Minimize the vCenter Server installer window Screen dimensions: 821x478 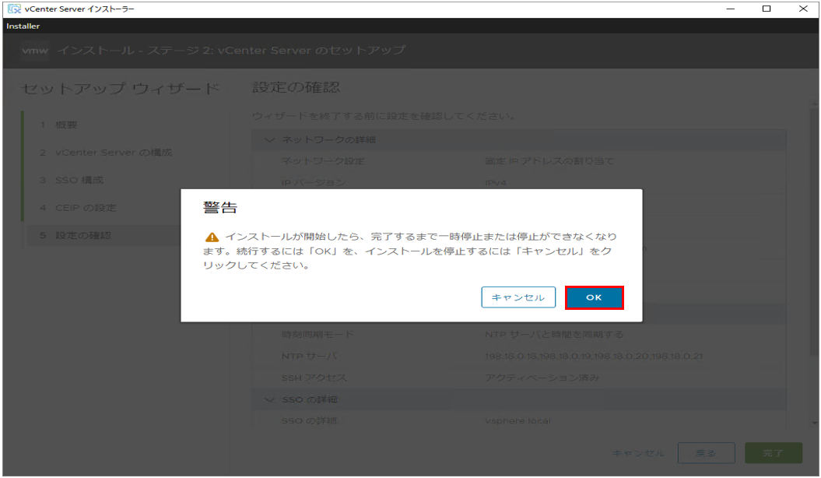point(731,9)
